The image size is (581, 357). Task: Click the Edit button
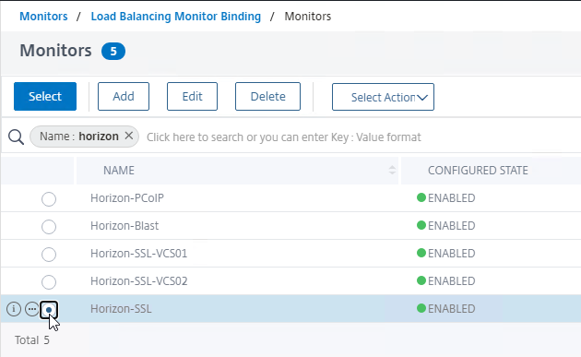(192, 96)
